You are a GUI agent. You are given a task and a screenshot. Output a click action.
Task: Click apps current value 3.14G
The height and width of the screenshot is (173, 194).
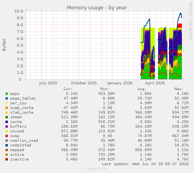click(x=71, y=94)
